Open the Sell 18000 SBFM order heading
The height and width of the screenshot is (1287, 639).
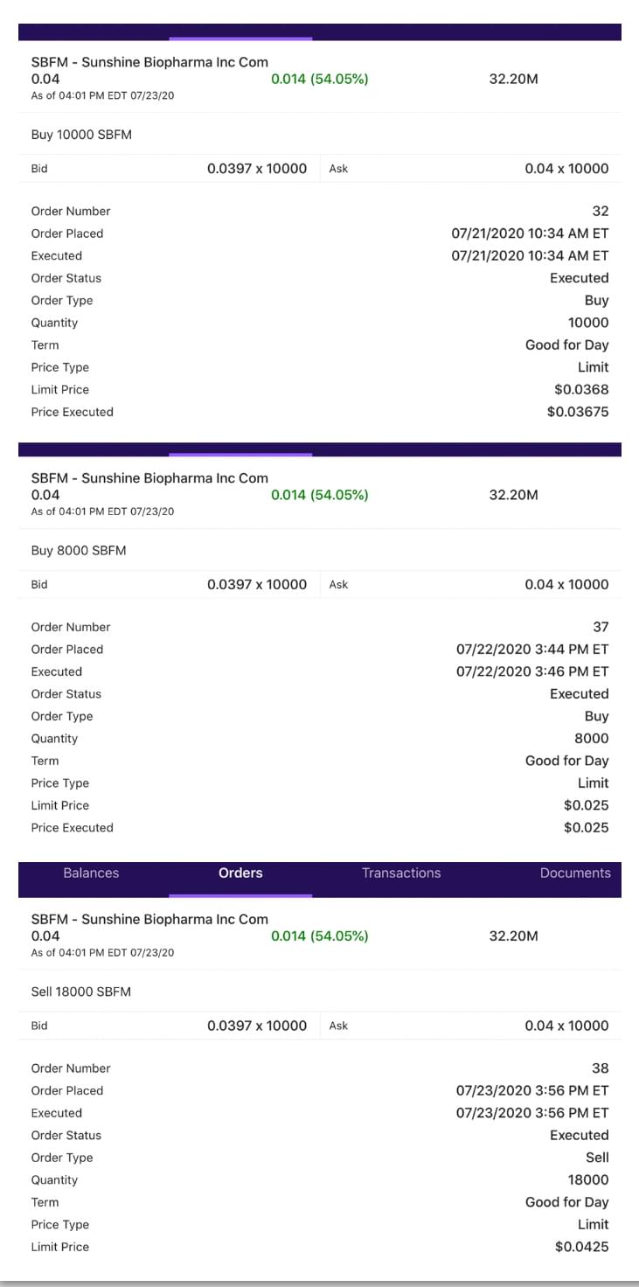81,991
